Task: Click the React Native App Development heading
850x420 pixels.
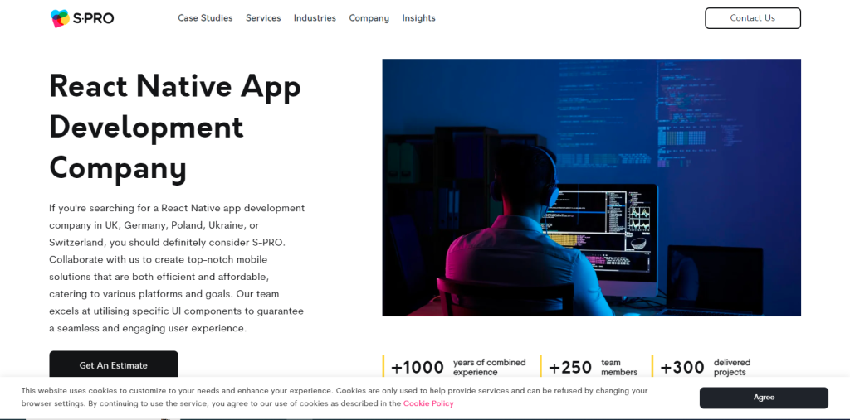Action: tap(175, 127)
